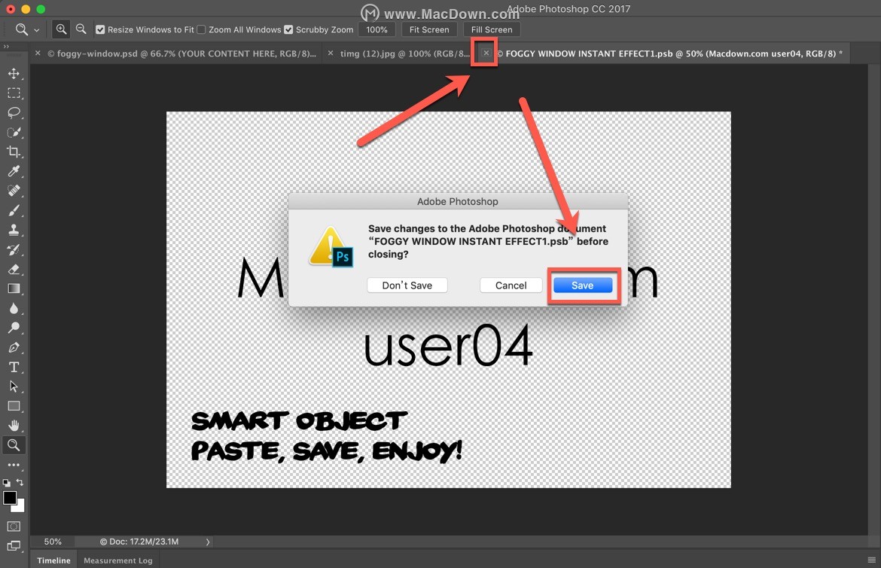This screenshot has height=568, width=881.
Task: Select the Spot Healing Brush tool
Action: [14, 191]
